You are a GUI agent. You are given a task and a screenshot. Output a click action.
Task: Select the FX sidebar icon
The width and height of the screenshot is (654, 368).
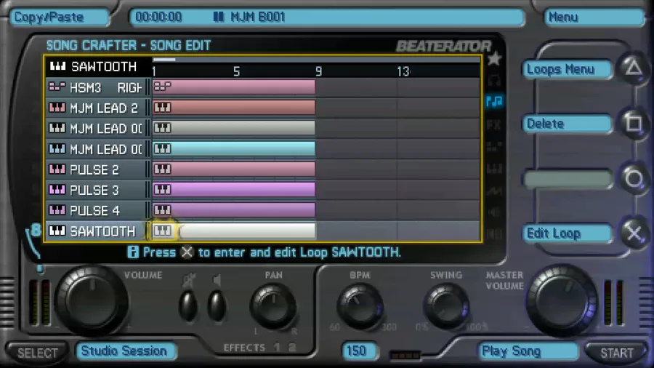tap(494, 124)
